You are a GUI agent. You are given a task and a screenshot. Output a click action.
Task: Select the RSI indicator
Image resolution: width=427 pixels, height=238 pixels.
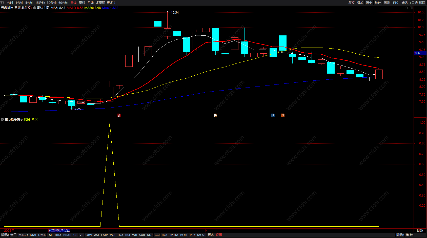pyautogui.click(x=128, y=235)
